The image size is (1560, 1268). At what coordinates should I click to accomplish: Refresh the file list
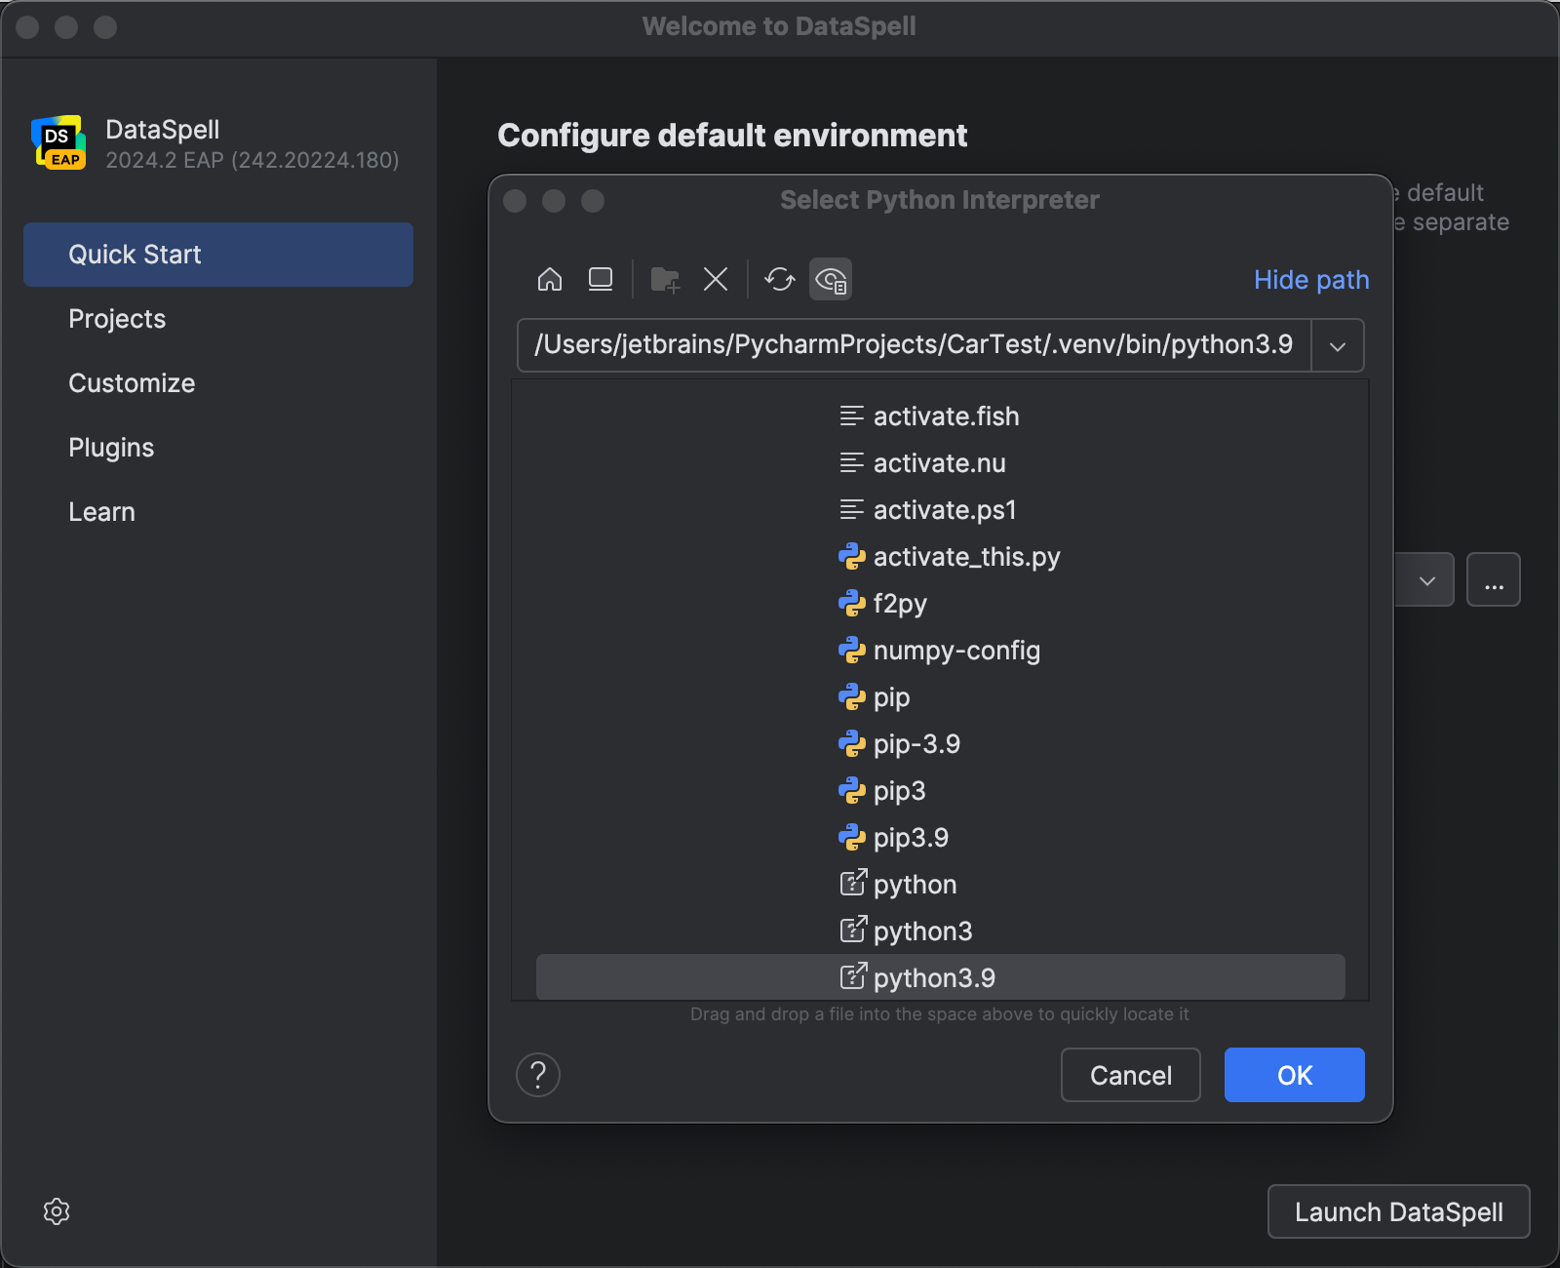coord(779,280)
